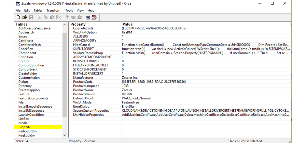The height and width of the screenshot is (143, 292).
Task: Select the LaunchCondition table entry
Action: click(x=31, y=115)
